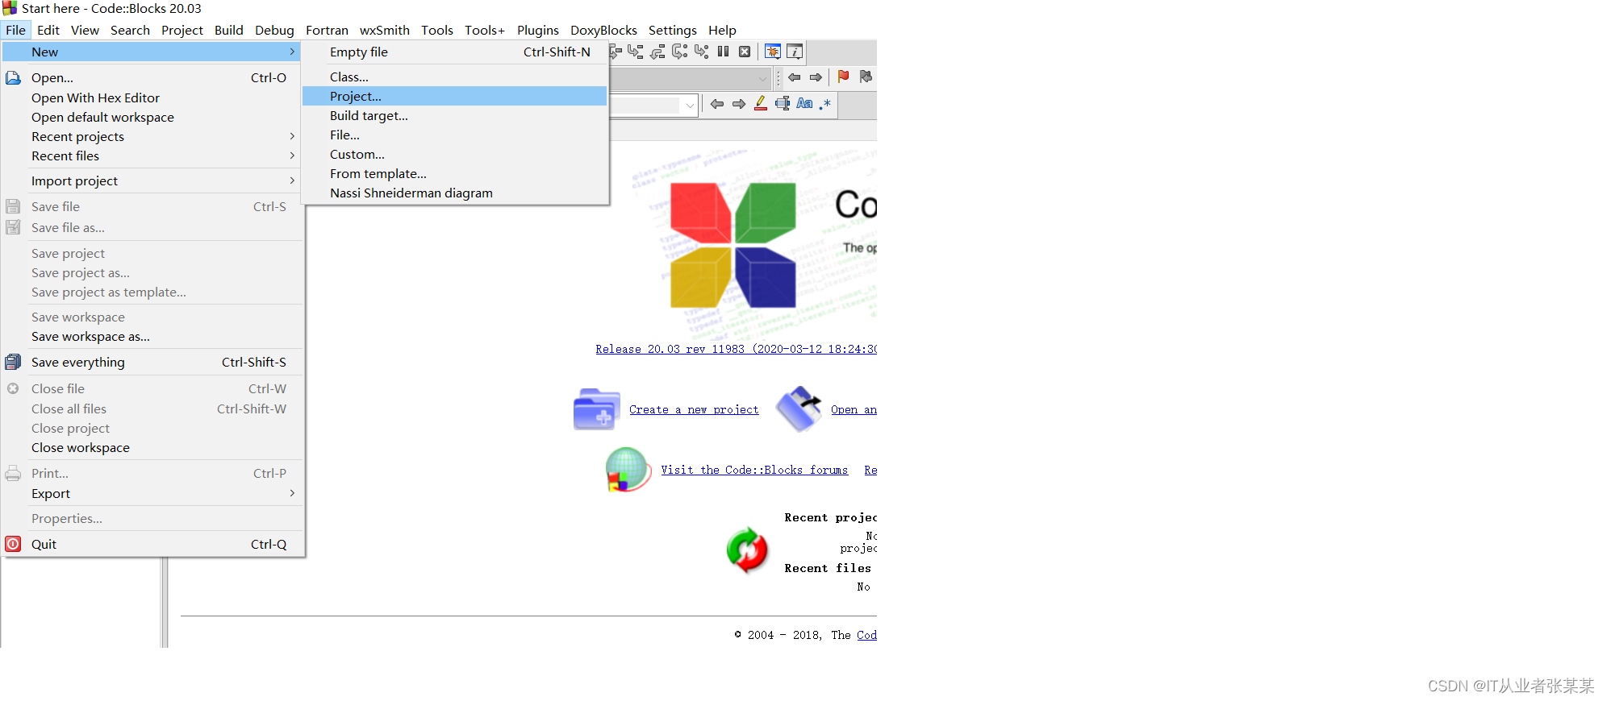Image resolution: width=1607 pixels, height=701 pixels.
Task: Click the Code::Blocks colored cubes logo
Action: tap(733, 246)
